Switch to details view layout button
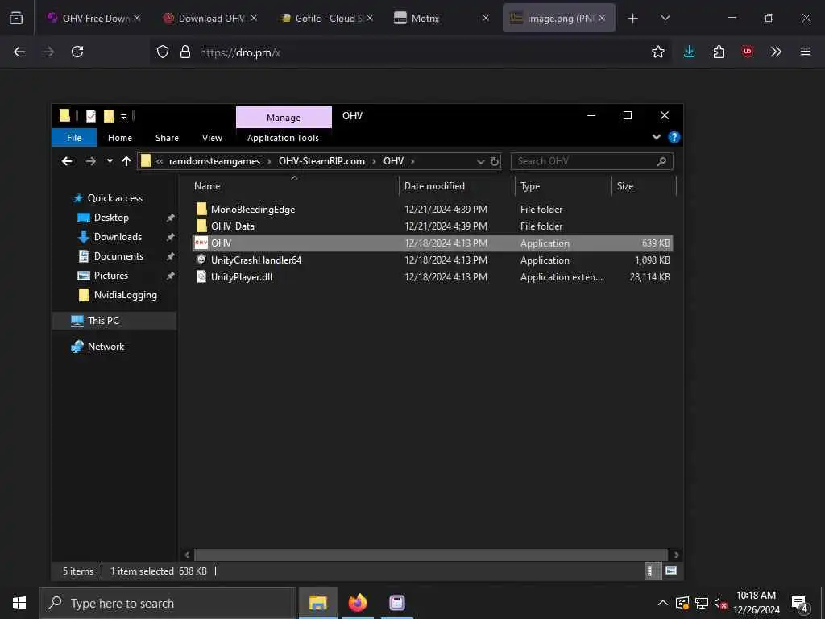Screen dimensions: 825x619 click(653, 571)
